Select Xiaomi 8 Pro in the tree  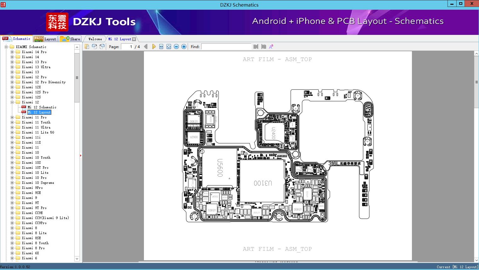[x=33, y=248]
